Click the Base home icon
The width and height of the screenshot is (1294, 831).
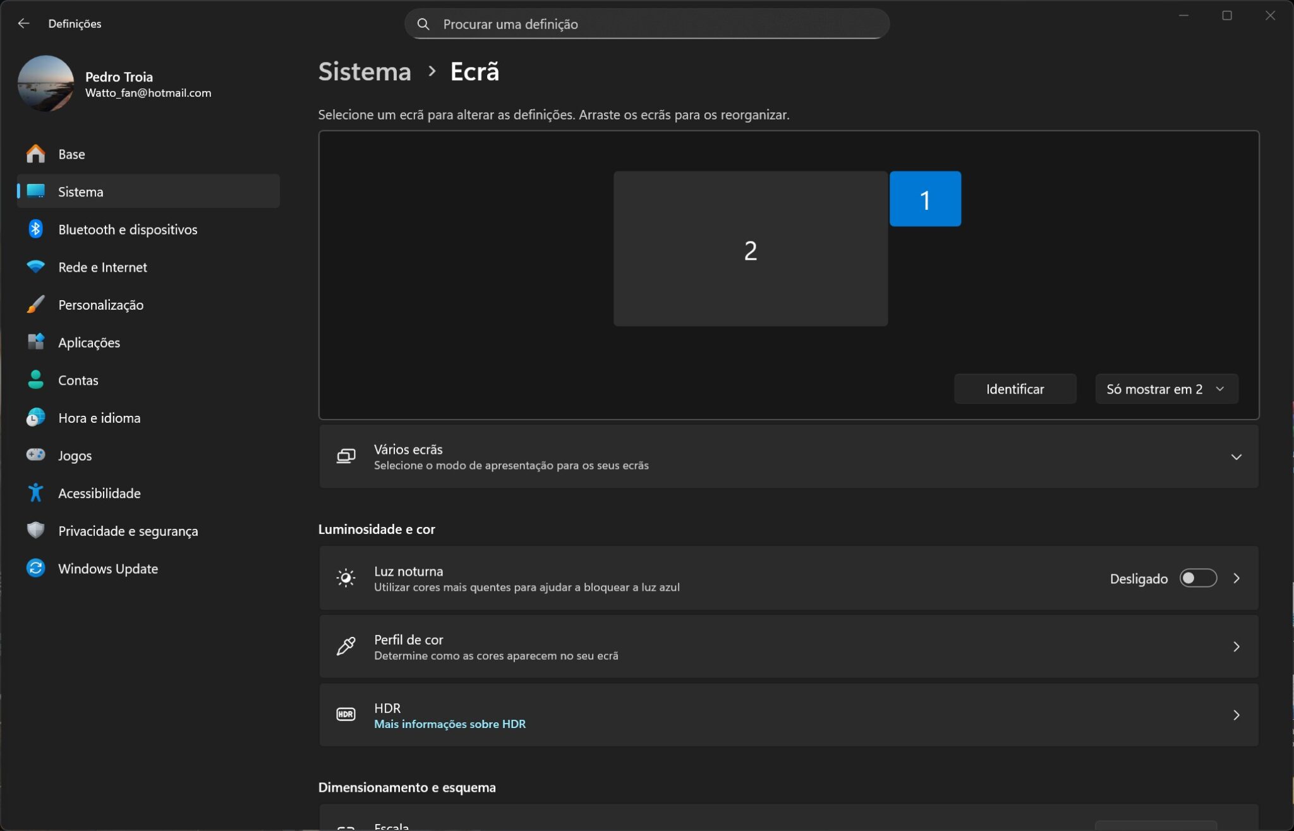coord(35,154)
